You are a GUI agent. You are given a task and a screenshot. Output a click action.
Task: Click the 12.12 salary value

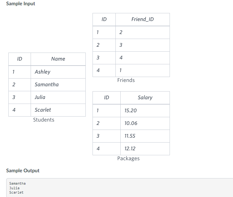tap(130, 148)
